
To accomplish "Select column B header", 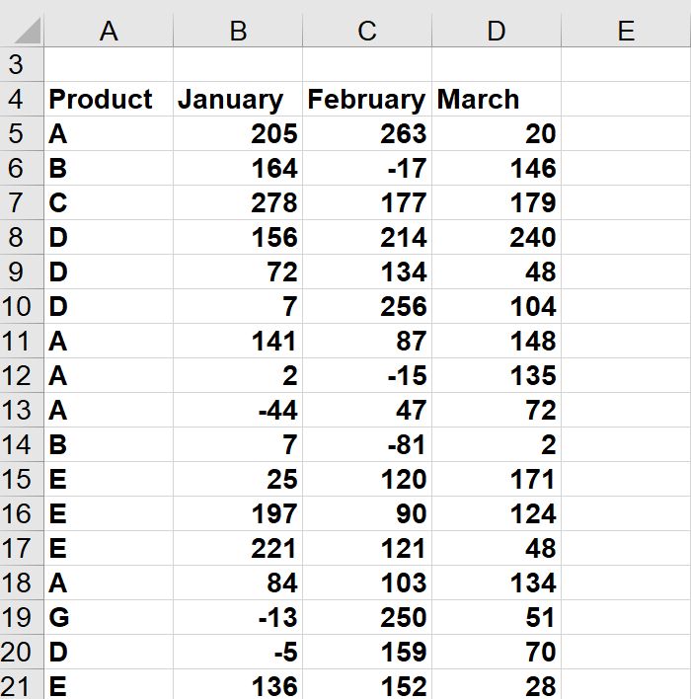I will pyautogui.click(x=238, y=31).
